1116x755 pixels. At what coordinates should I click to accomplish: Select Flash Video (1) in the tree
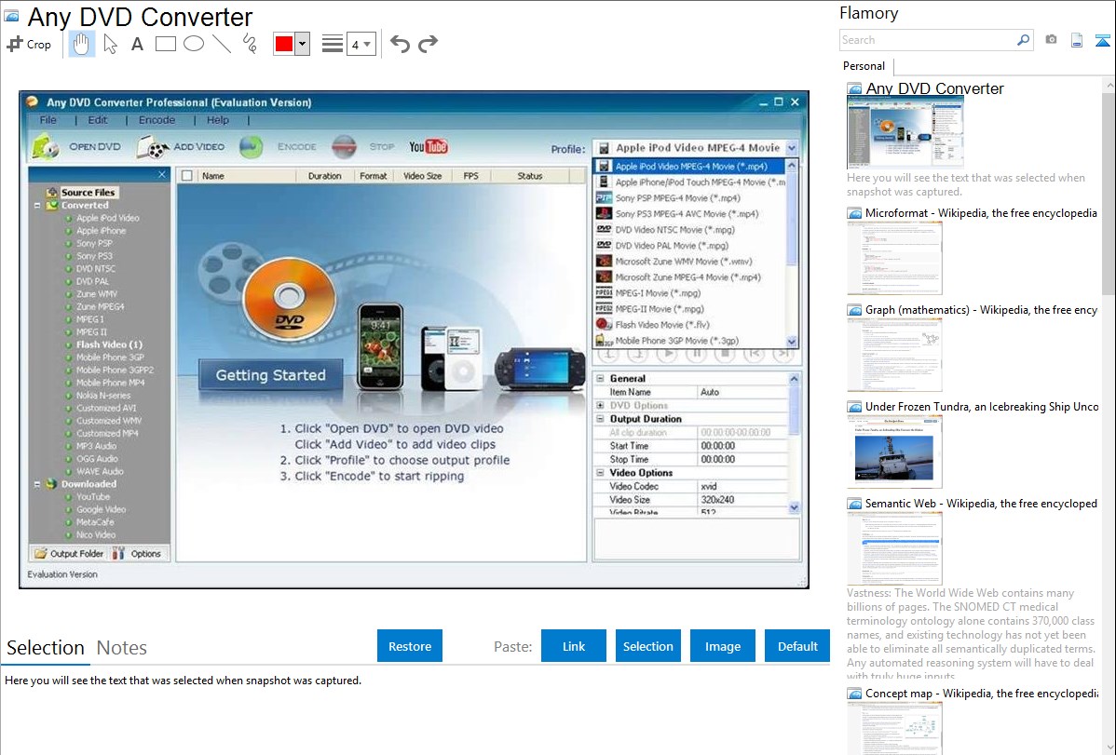pos(109,344)
